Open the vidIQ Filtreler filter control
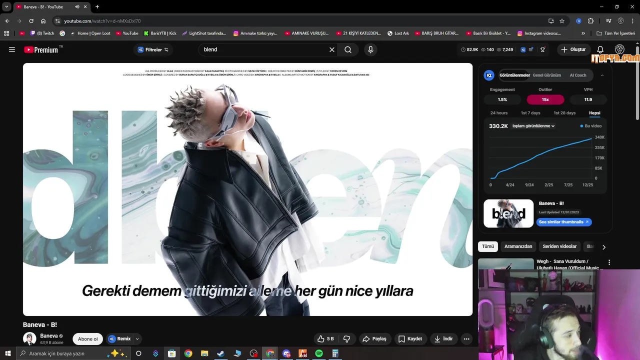This screenshot has height=360, width=640. tap(153, 49)
